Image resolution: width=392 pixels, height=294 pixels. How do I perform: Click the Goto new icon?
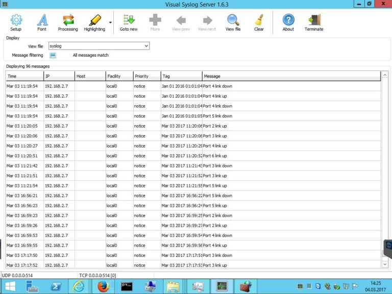click(x=129, y=20)
